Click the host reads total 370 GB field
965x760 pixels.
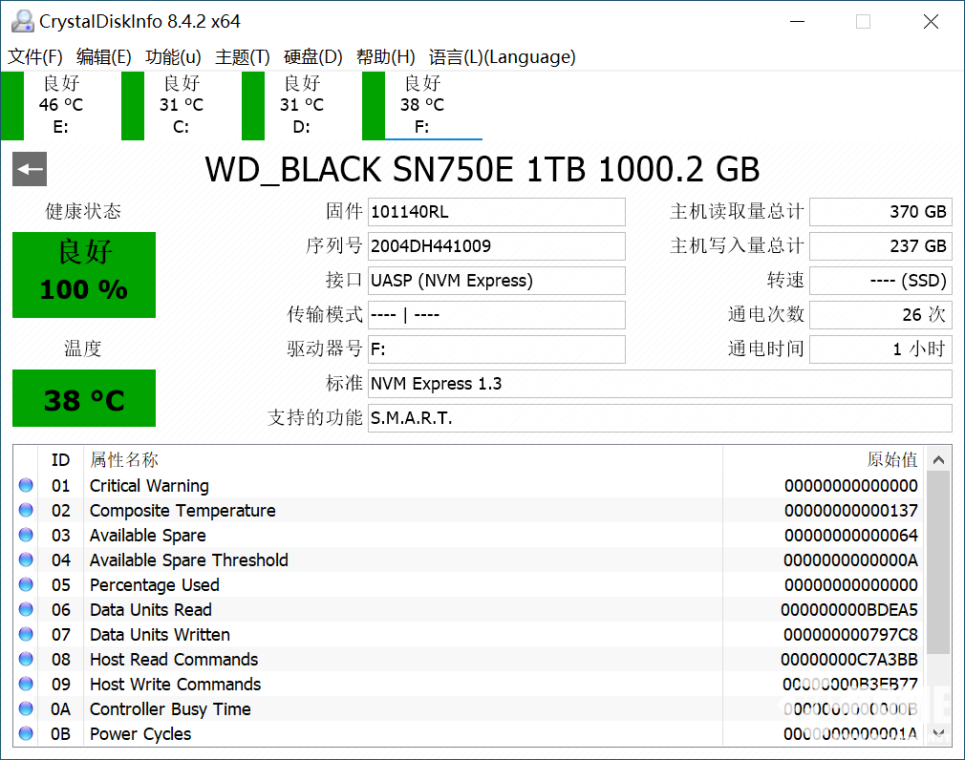pos(881,212)
